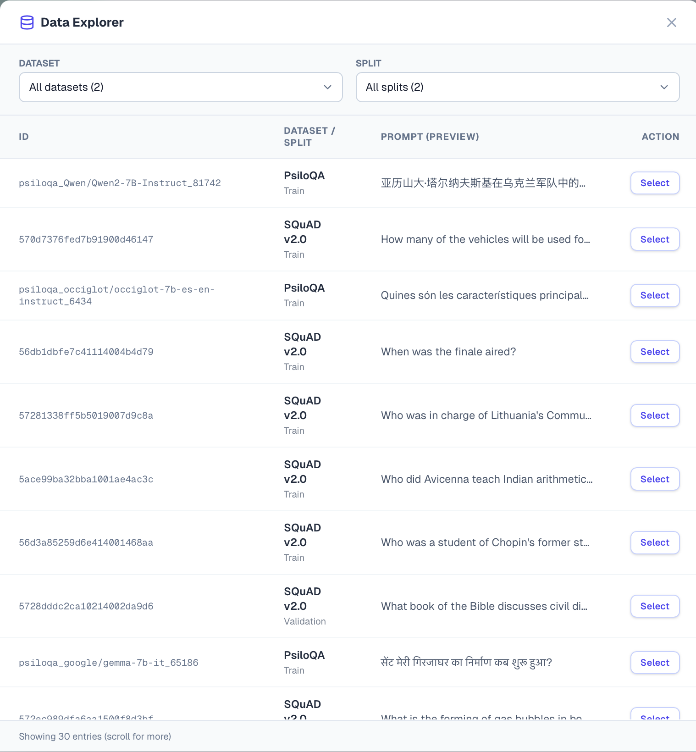Image resolution: width=696 pixels, height=752 pixels.
Task: Click the Validation split label for 5728dddc2ca10214002da9d6
Action: (x=305, y=621)
